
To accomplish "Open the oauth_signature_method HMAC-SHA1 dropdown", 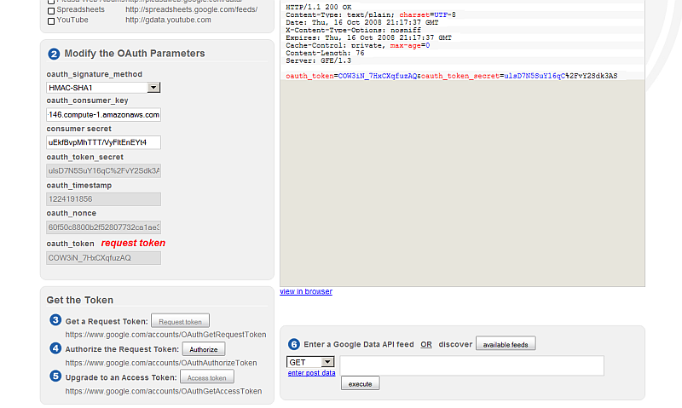I will 153,87.
